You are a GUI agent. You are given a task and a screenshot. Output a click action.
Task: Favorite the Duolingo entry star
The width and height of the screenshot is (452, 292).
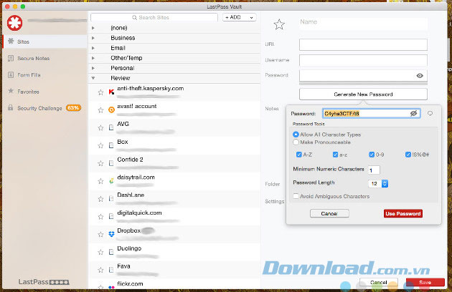pyautogui.click(x=100, y=253)
